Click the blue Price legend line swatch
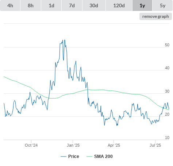 point(64,157)
